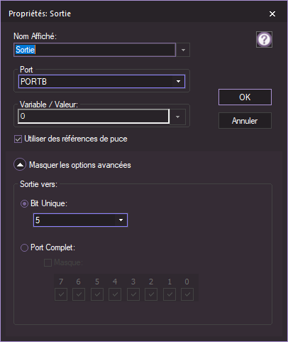
Task: Click the Annuler button
Action: [245, 121]
